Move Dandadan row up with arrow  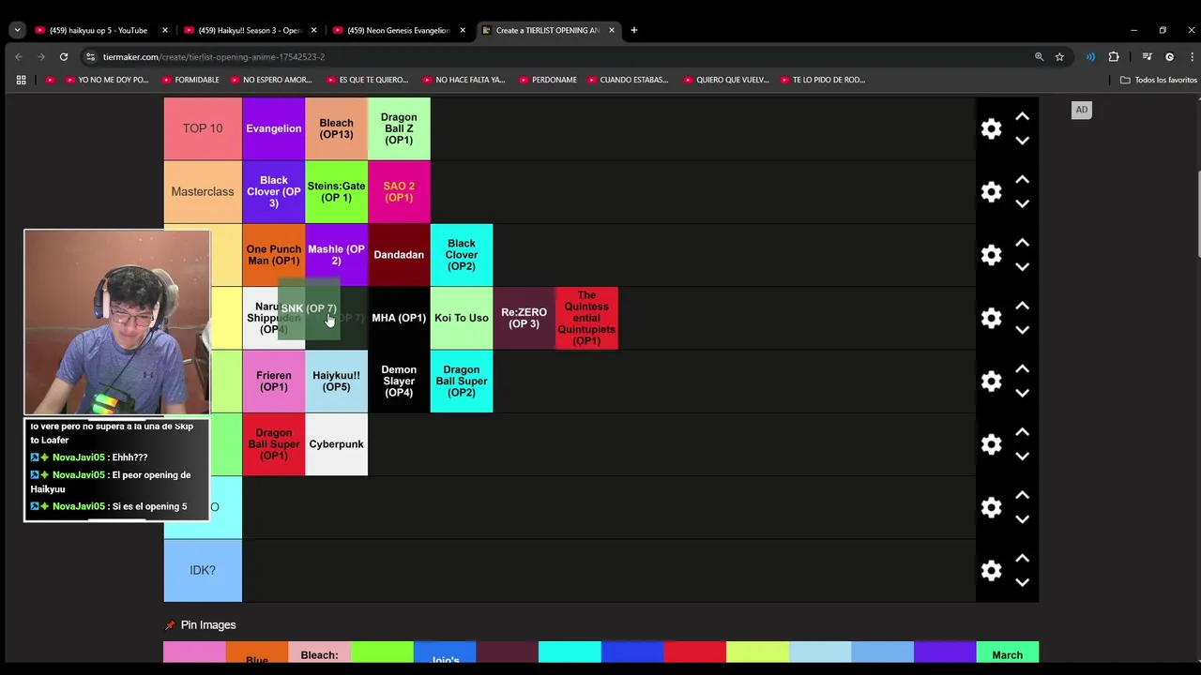point(1022,243)
